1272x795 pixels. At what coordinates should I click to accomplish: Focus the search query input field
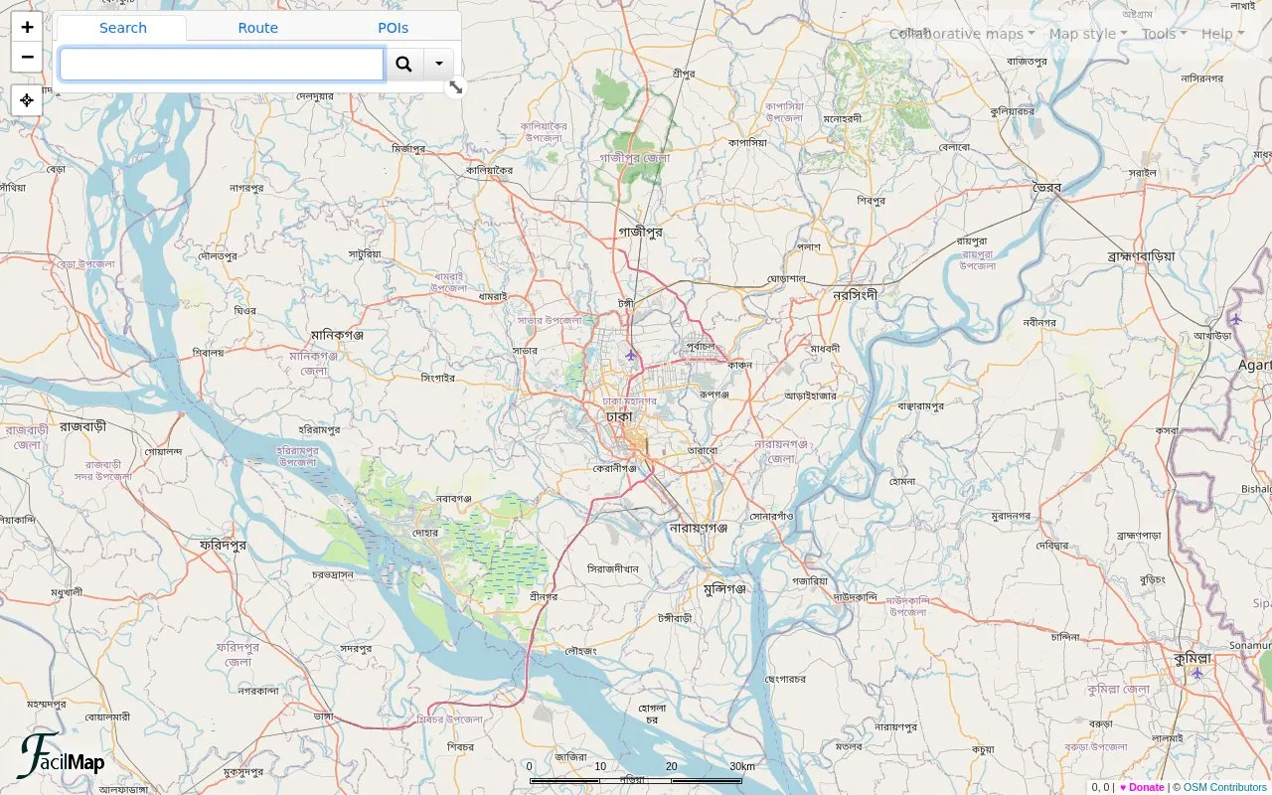tap(222, 65)
